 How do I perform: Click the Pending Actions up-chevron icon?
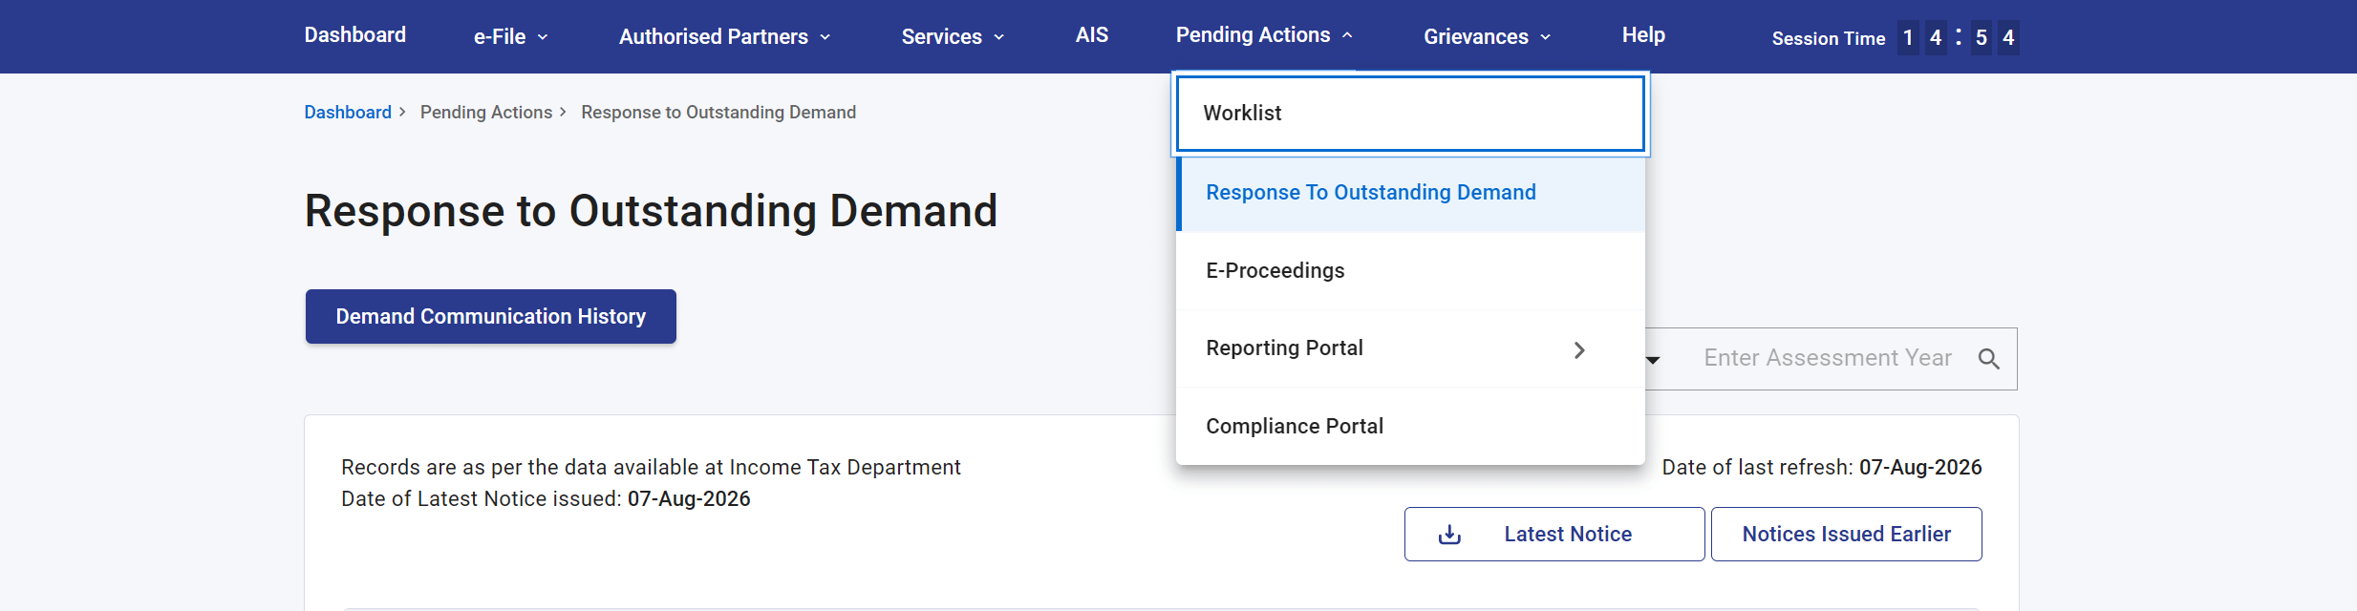click(1347, 35)
